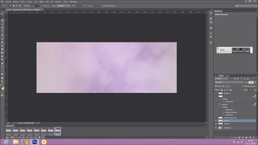Viewport: 258px width, 145px height.
Task: Open frame 1 delay time dropdown
Action: pos(9,135)
